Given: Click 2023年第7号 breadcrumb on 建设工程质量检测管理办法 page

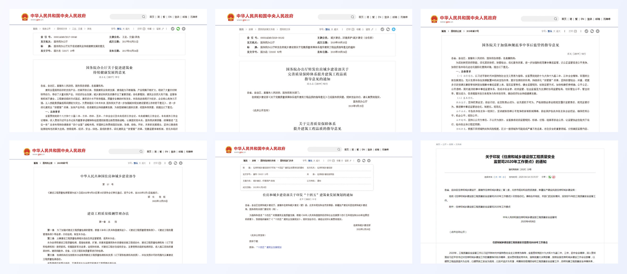Looking at the screenshot, I should (62, 163).
